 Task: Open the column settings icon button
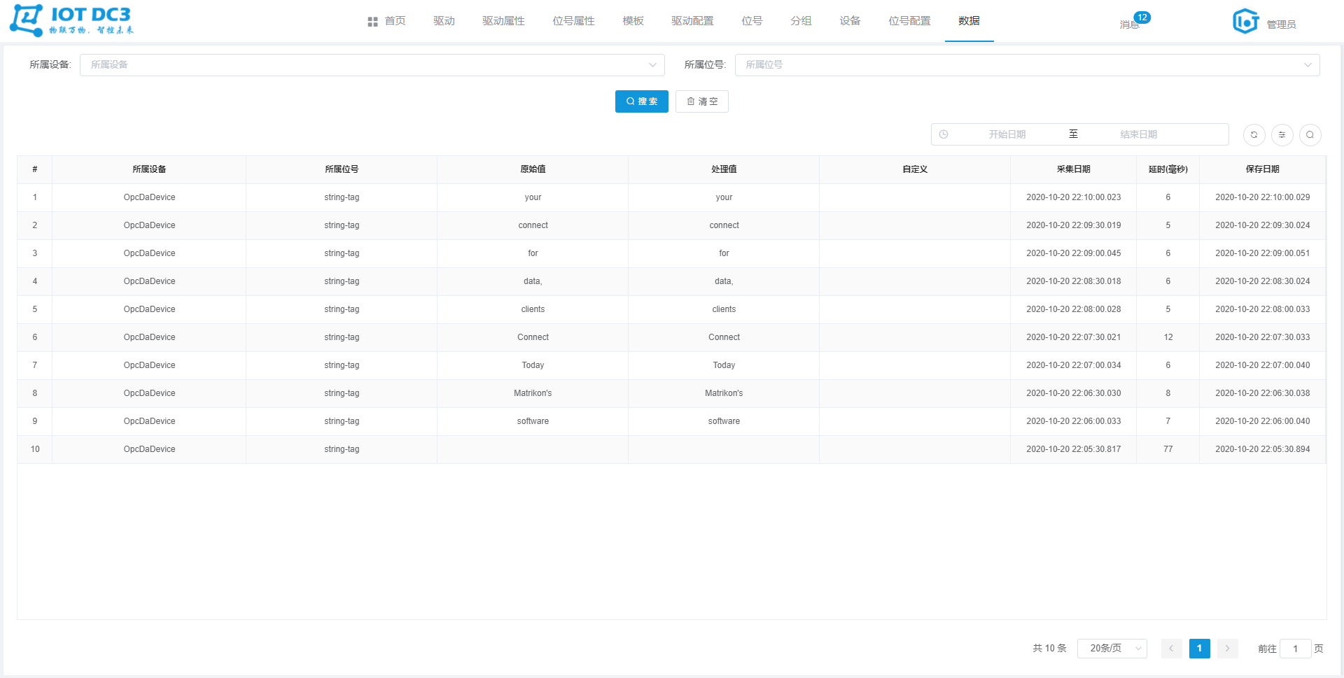1282,134
